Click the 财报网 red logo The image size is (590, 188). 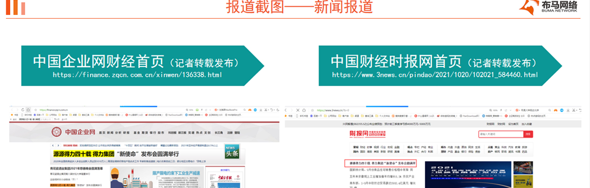click(367, 134)
